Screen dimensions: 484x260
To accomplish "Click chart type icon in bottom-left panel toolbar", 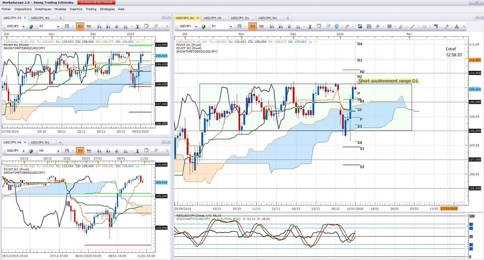I will pos(67,151).
